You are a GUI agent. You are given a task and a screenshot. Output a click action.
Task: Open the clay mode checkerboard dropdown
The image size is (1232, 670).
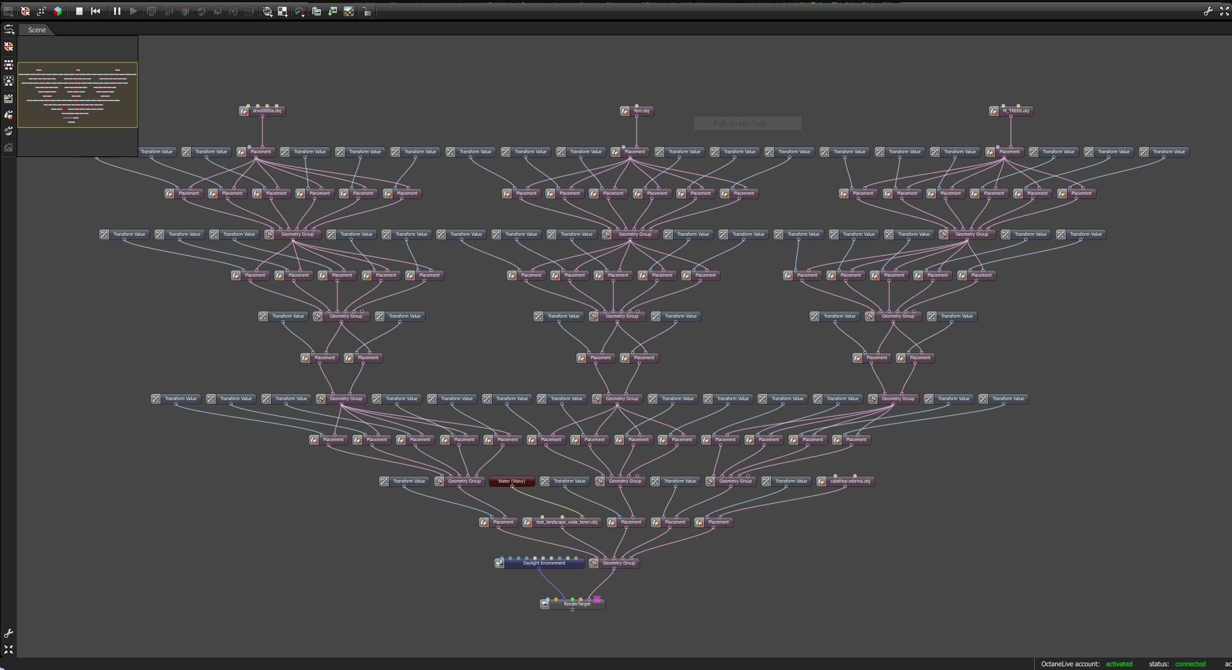coord(282,12)
